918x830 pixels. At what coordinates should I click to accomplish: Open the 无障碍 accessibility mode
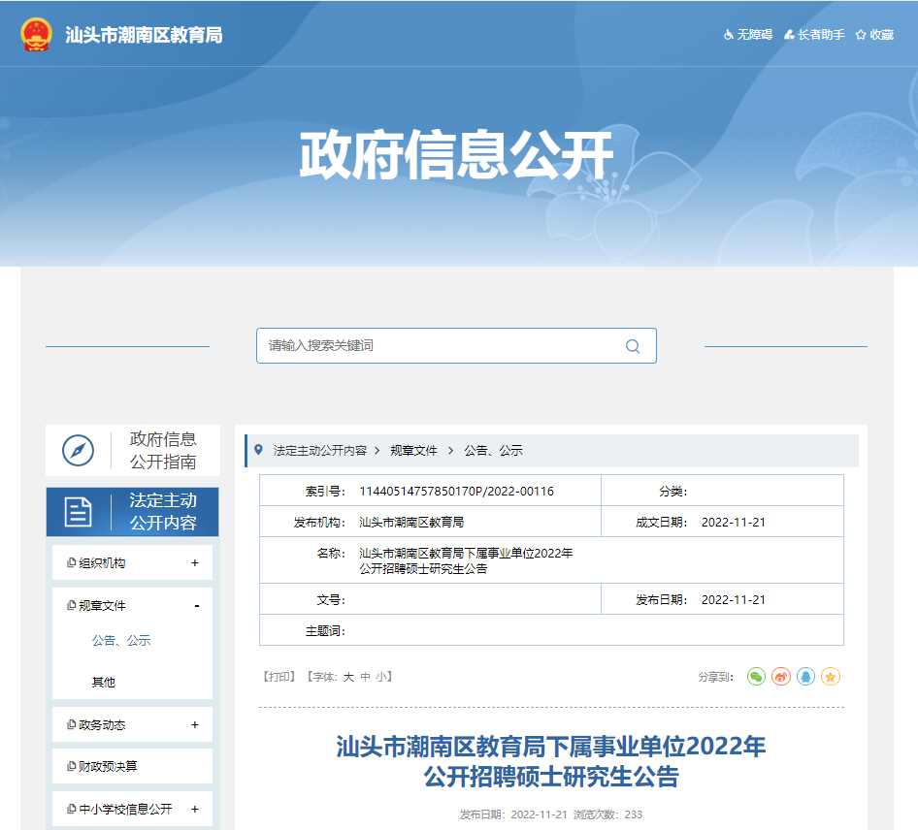748,35
